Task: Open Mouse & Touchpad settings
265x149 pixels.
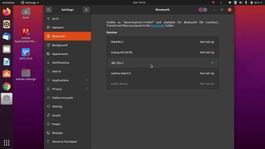Action: [x=67, y=142]
